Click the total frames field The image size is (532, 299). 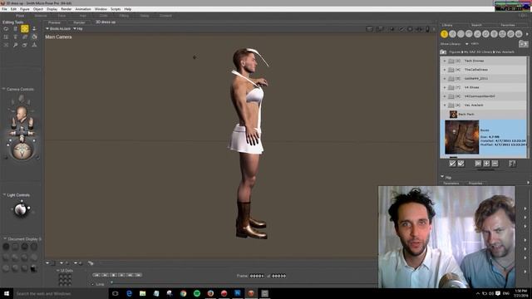pos(278,276)
